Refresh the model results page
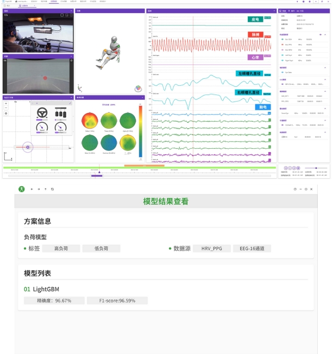 point(52,189)
